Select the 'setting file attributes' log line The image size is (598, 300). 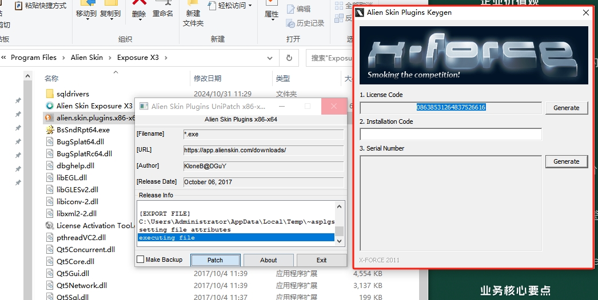[185, 230]
